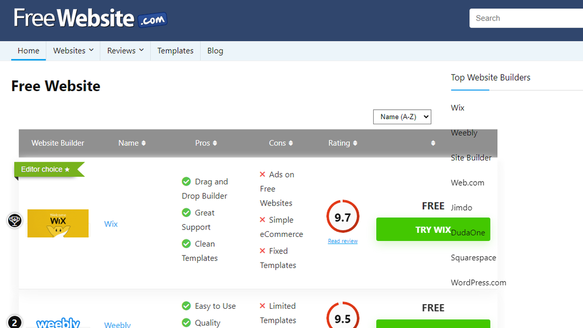The image size is (583, 328).
Task: Click the Free Website page heading
Action: tap(56, 86)
